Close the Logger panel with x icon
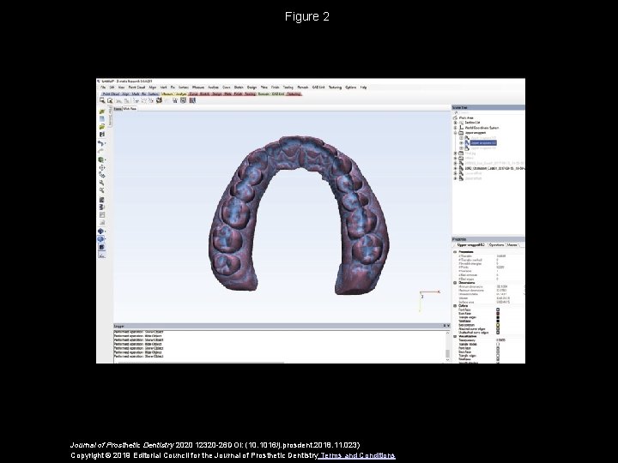This screenshot has width=618, height=463. click(x=449, y=326)
